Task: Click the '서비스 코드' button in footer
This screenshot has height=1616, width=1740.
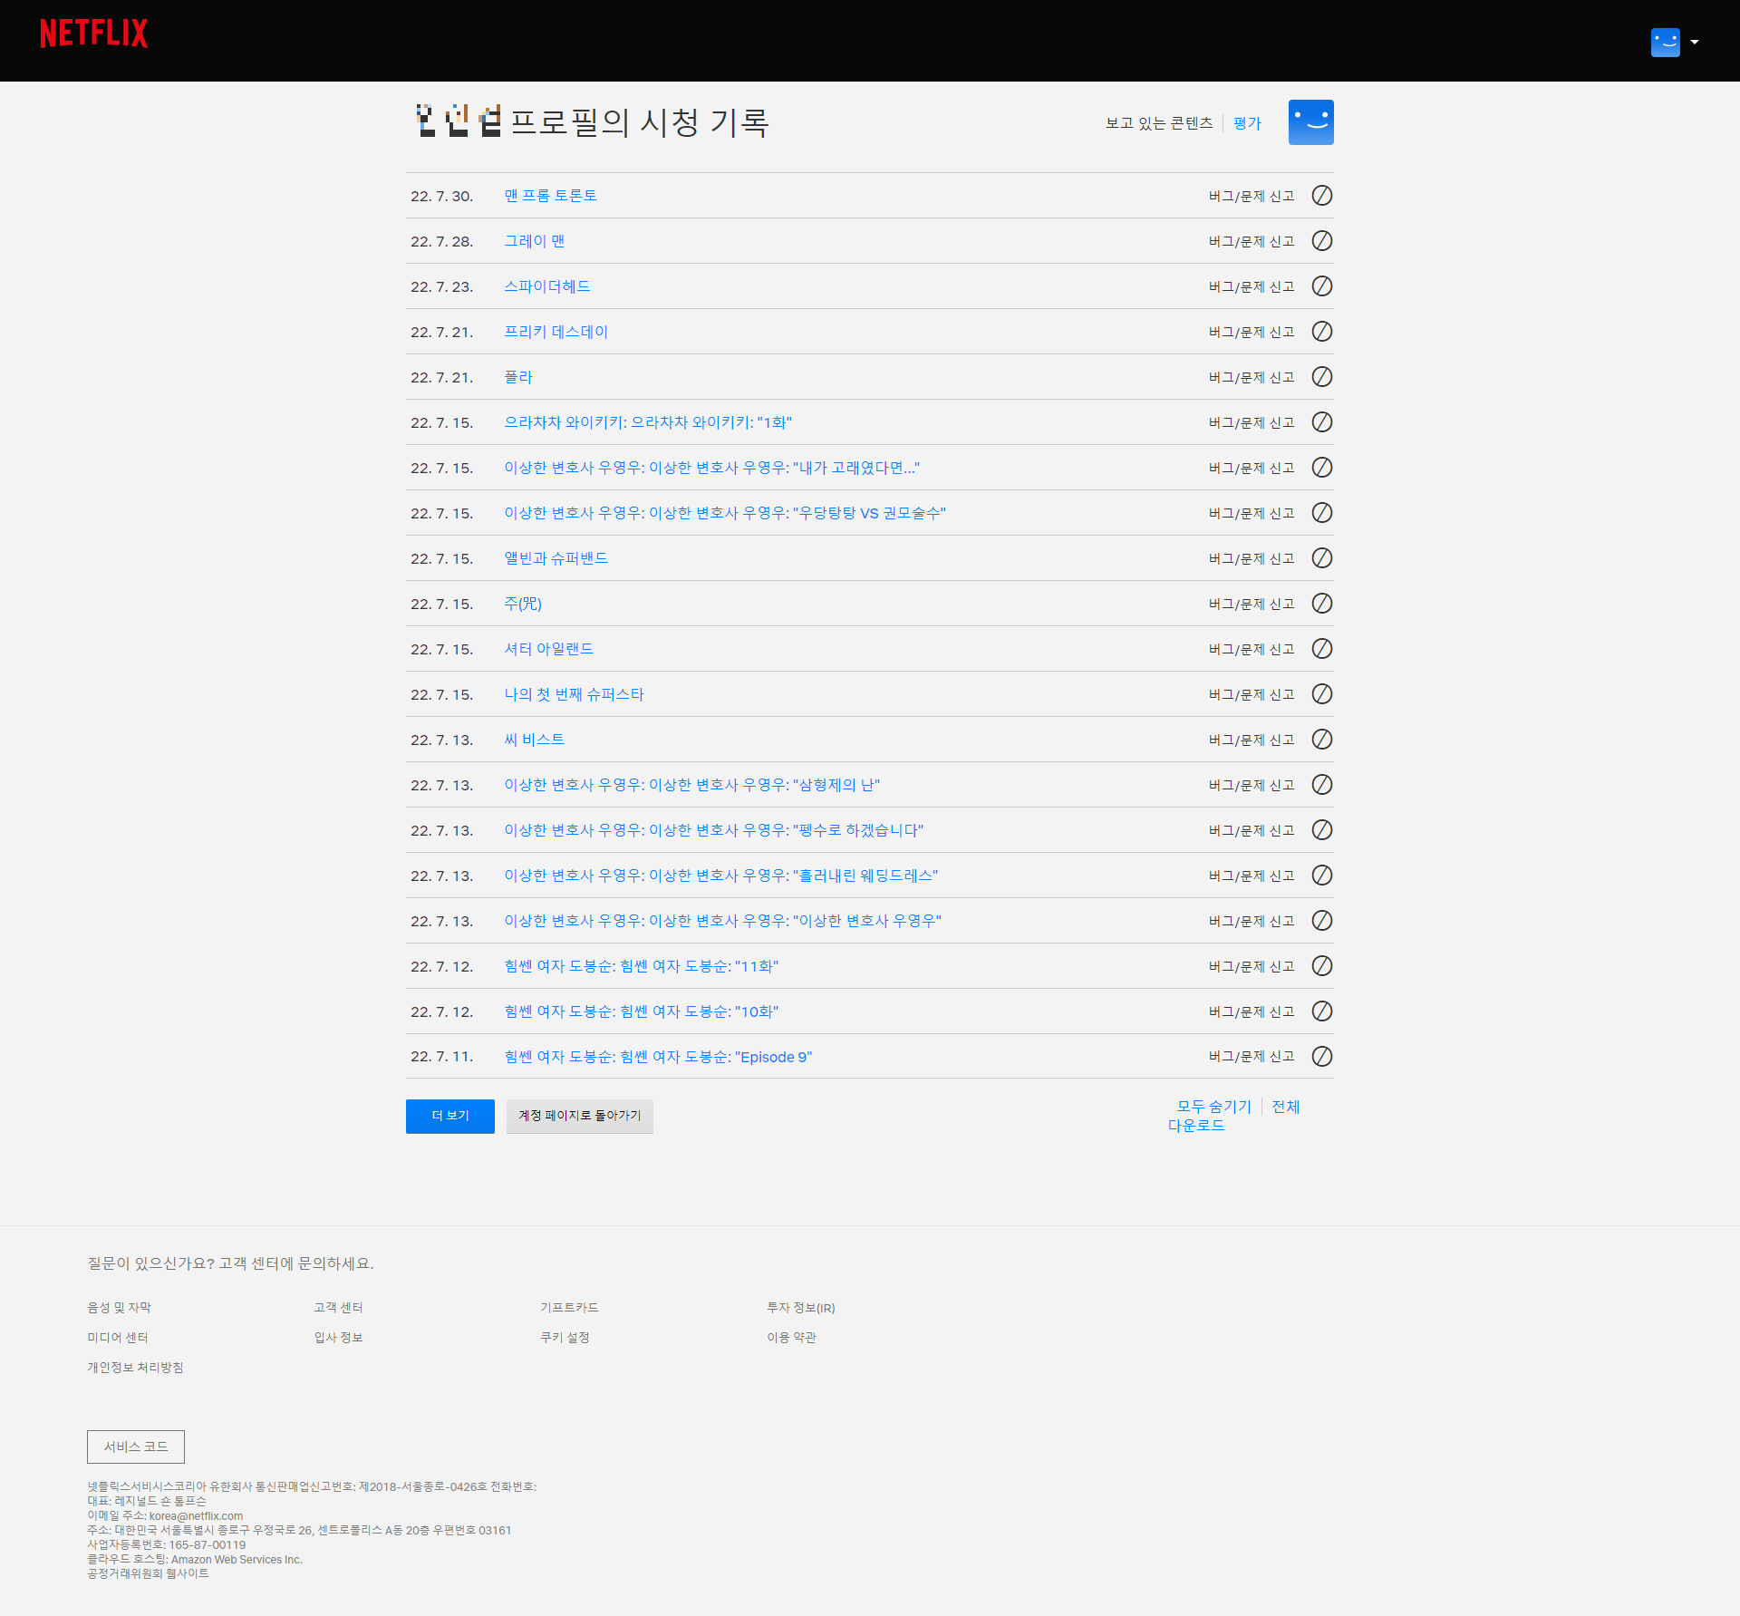Action: [x=136, y=1447]
